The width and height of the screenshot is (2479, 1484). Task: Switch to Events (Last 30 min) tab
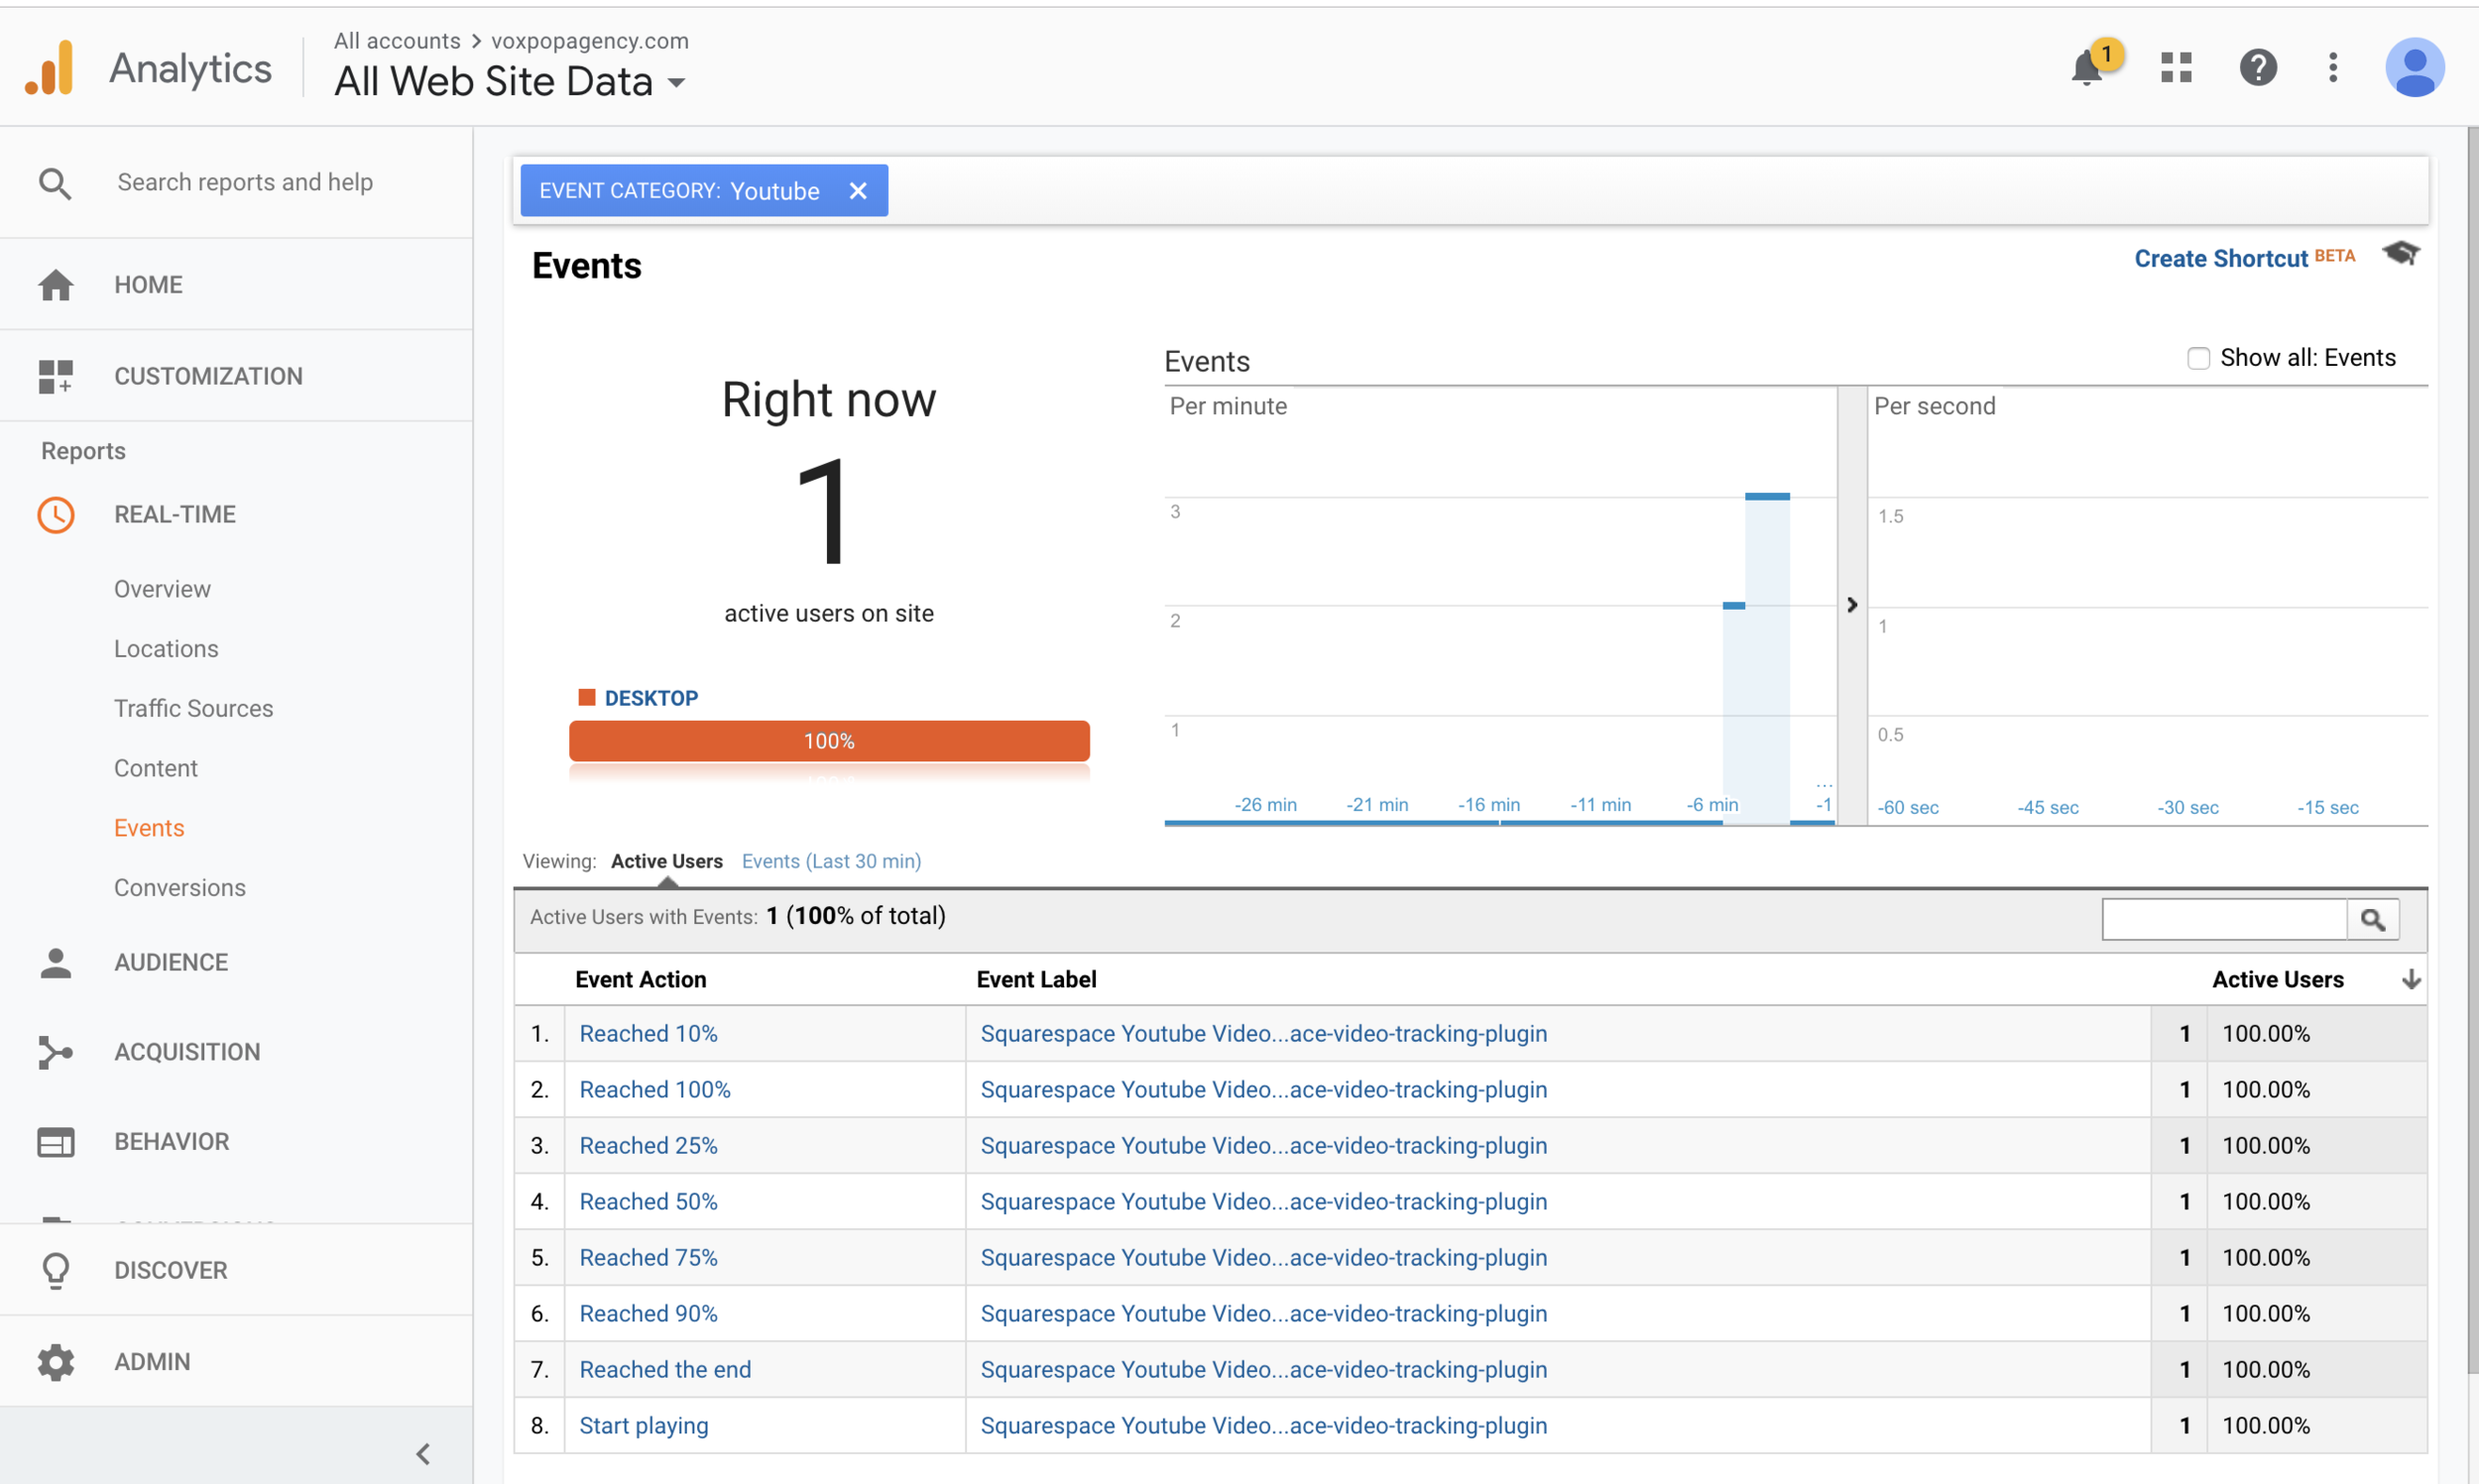click(831, 861)
